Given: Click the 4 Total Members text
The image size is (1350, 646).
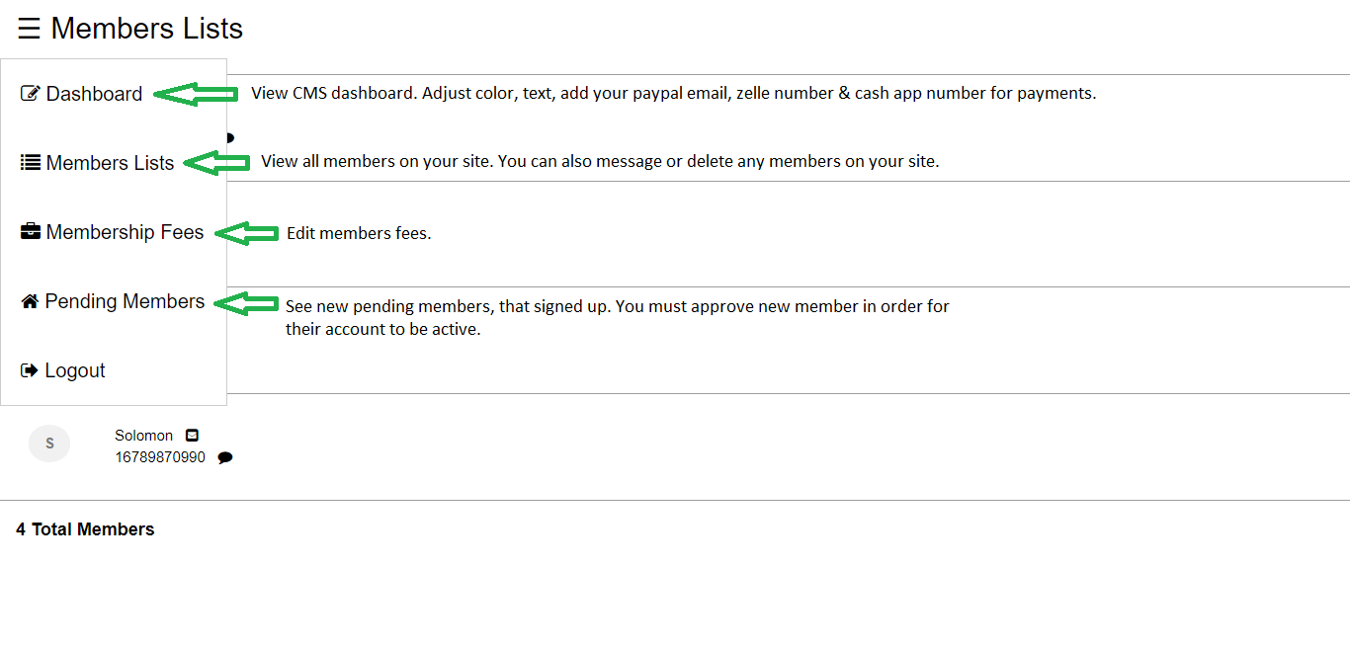Looking at the screenshot, I should (x=85, y=529).
